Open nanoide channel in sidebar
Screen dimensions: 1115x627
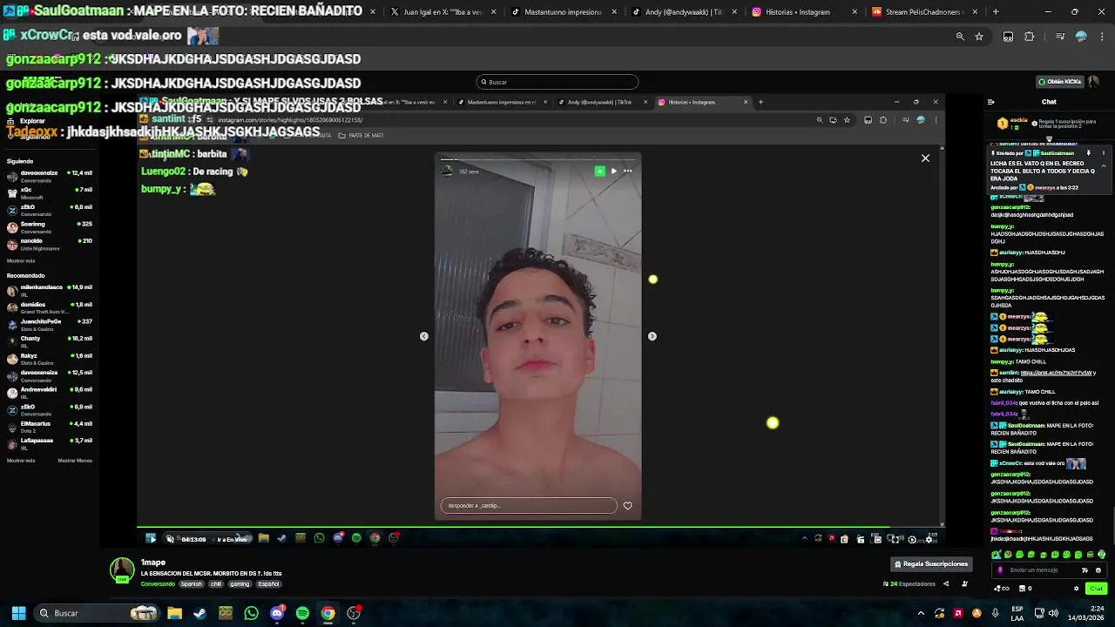(50, 244)
